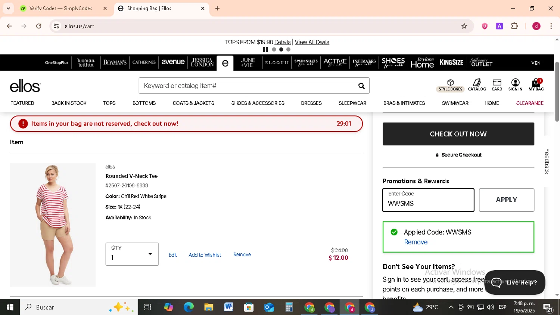Open promo Details link
This screenshot has height=315, width=560.
[282, 42]
